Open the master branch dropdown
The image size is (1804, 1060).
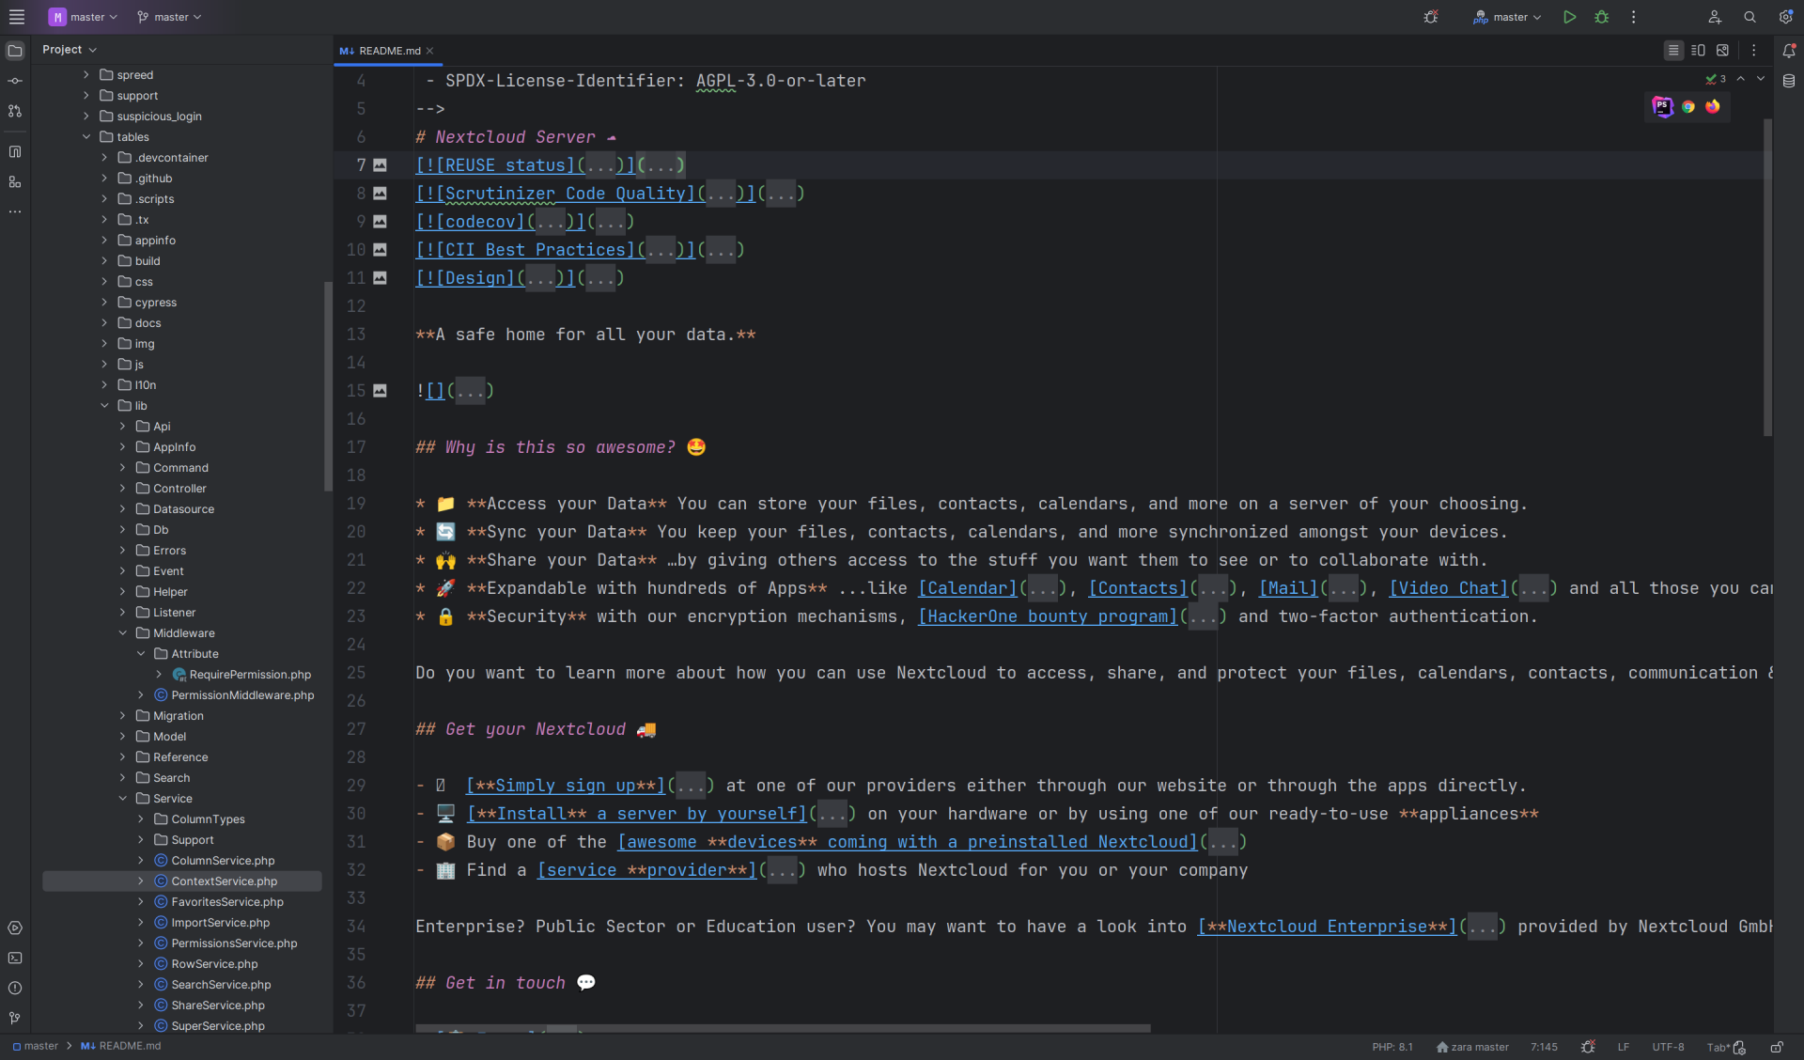[x=169, y=17]
